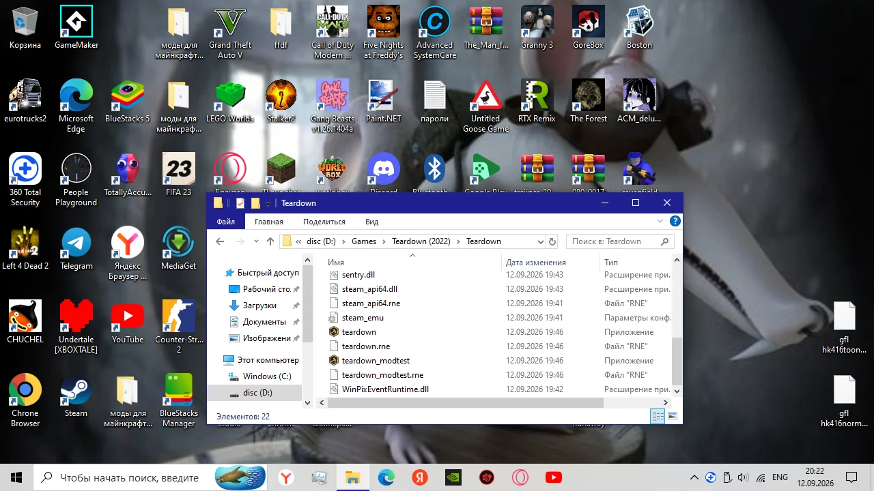Image resolution: width=874 pixels, height=491 pixels.
Task: Open the Explorer help question mark icon
Action: [x=675, y=222]
